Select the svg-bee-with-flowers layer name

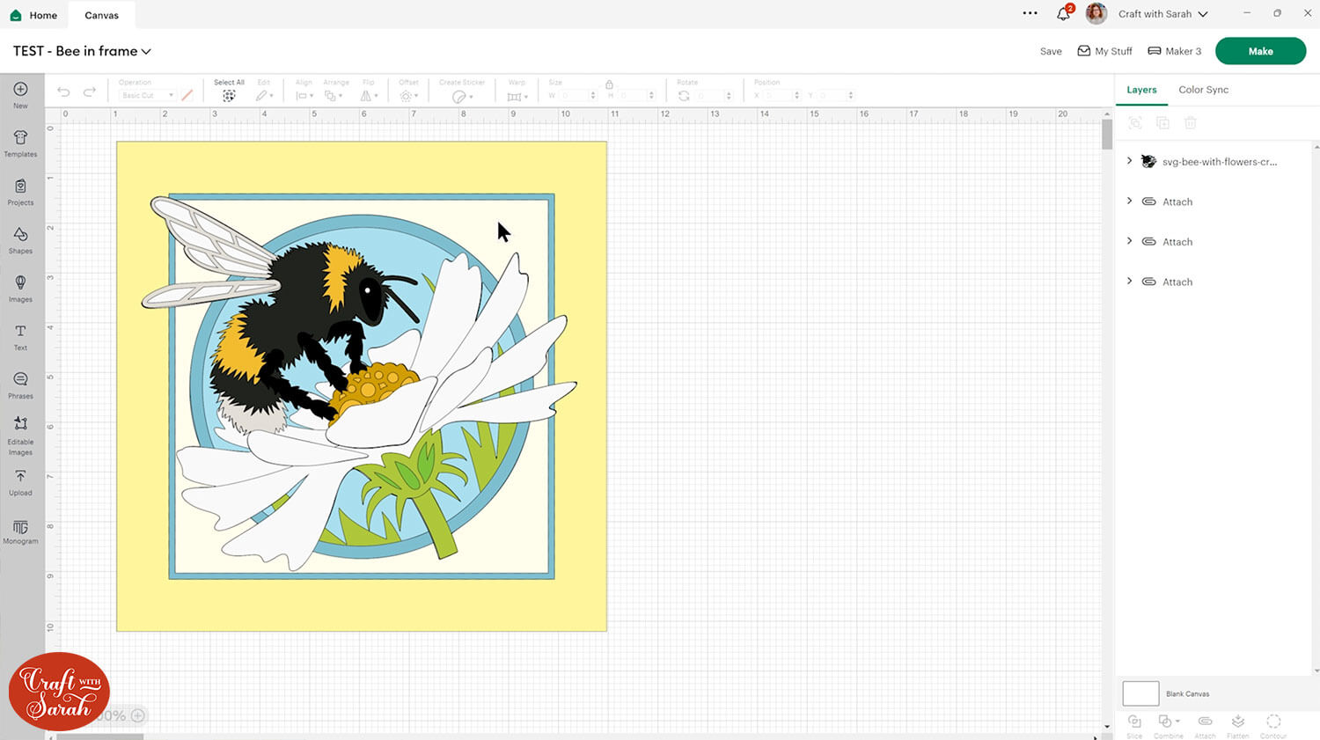coord(1219,162)
